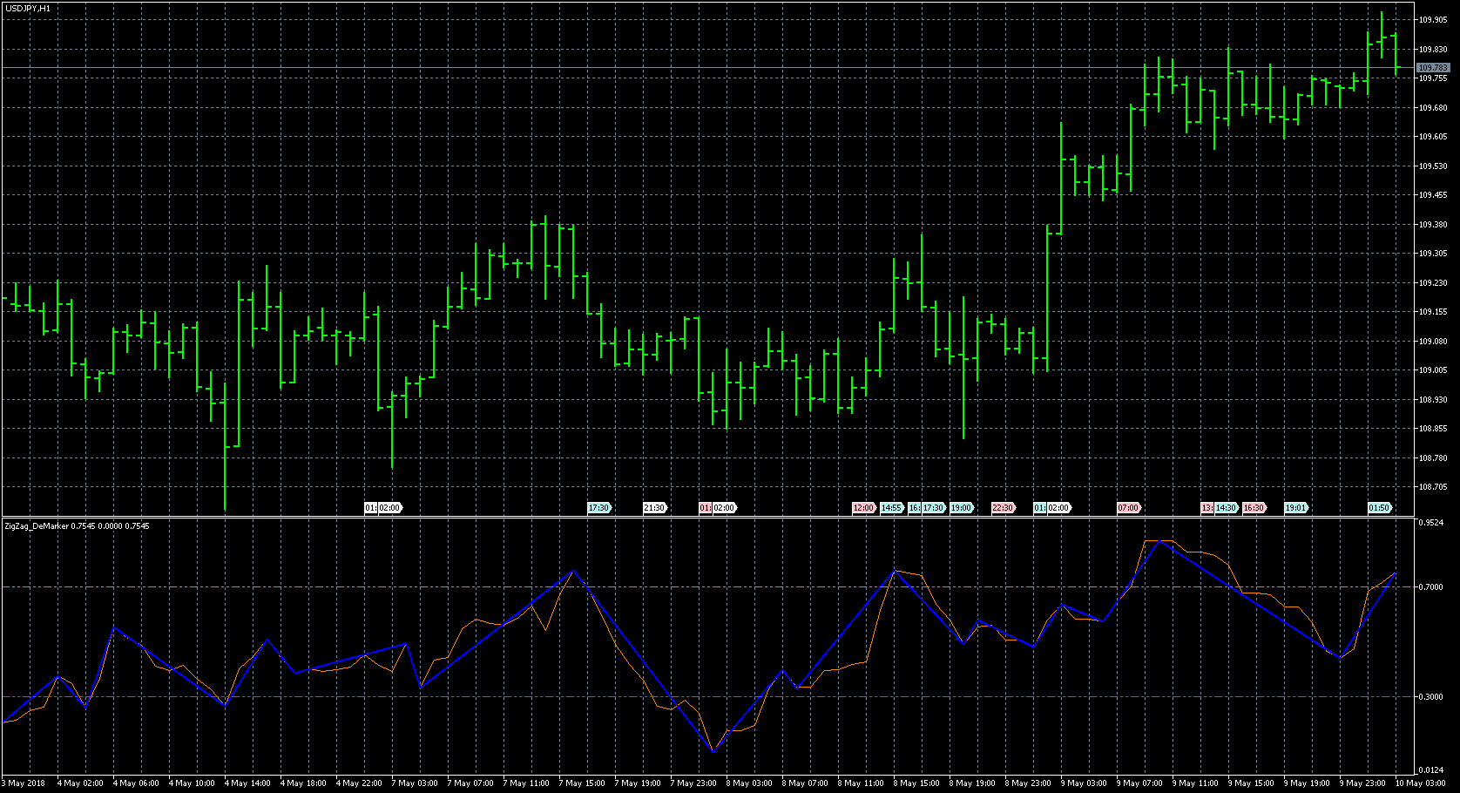Click the current price tag 109.783
The height and width of the screenshot is (793, 1460).
(1433, 67)
